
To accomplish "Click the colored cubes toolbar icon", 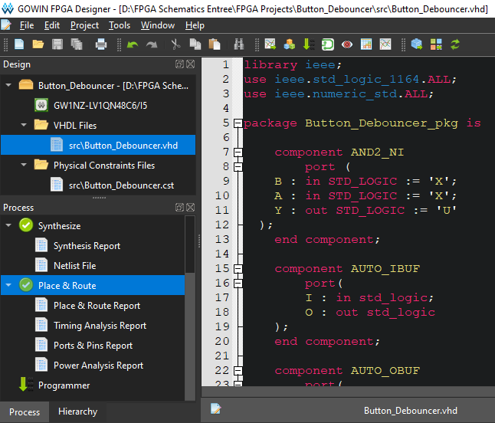I will (x=290, y=44).
